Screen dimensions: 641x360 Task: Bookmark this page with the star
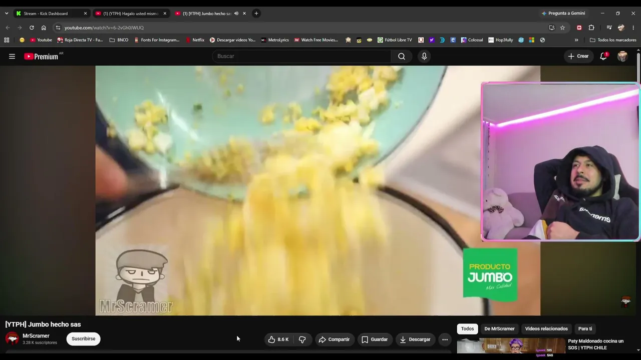click(x=562, y=27)
